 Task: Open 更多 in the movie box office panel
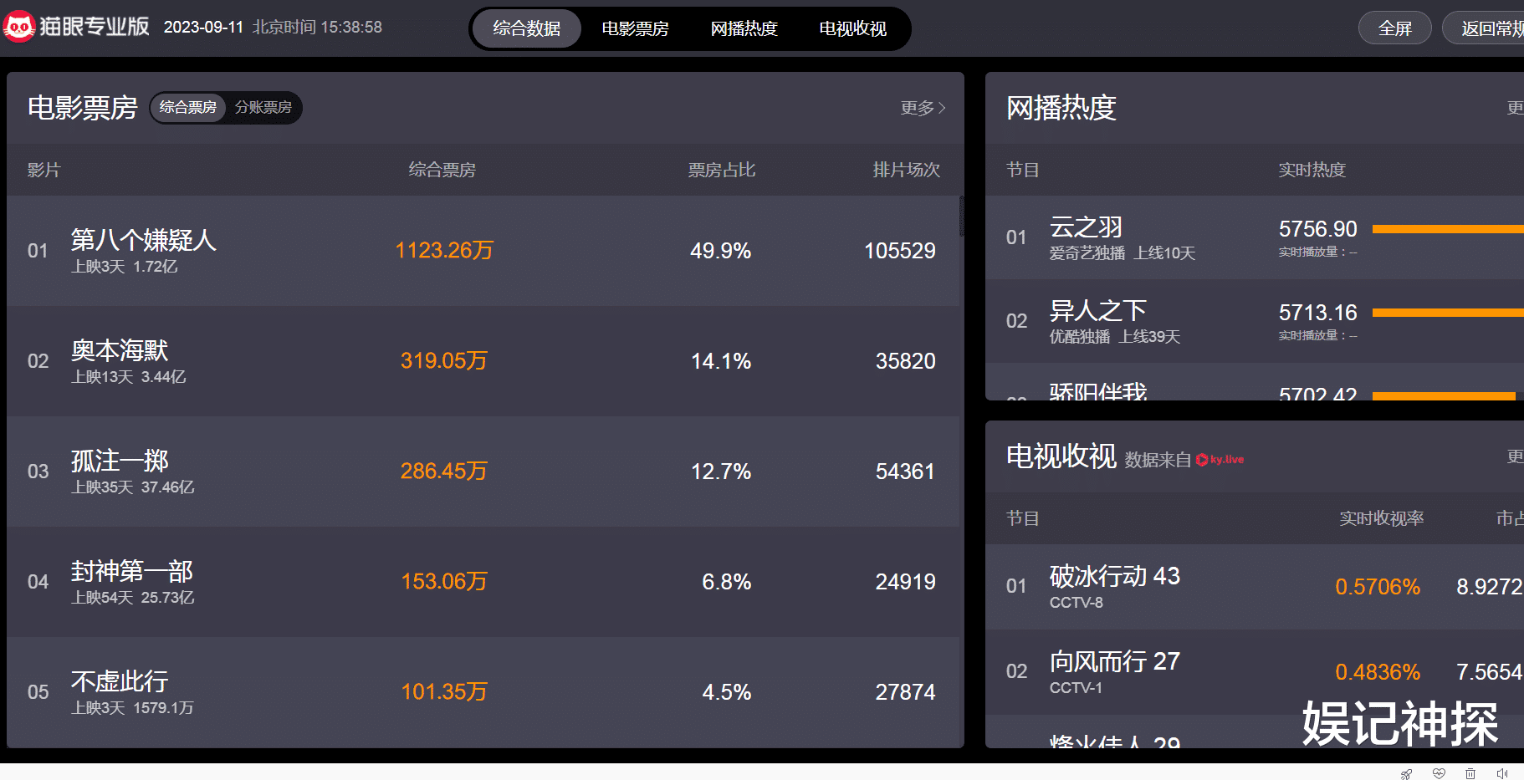coord(923,108)
